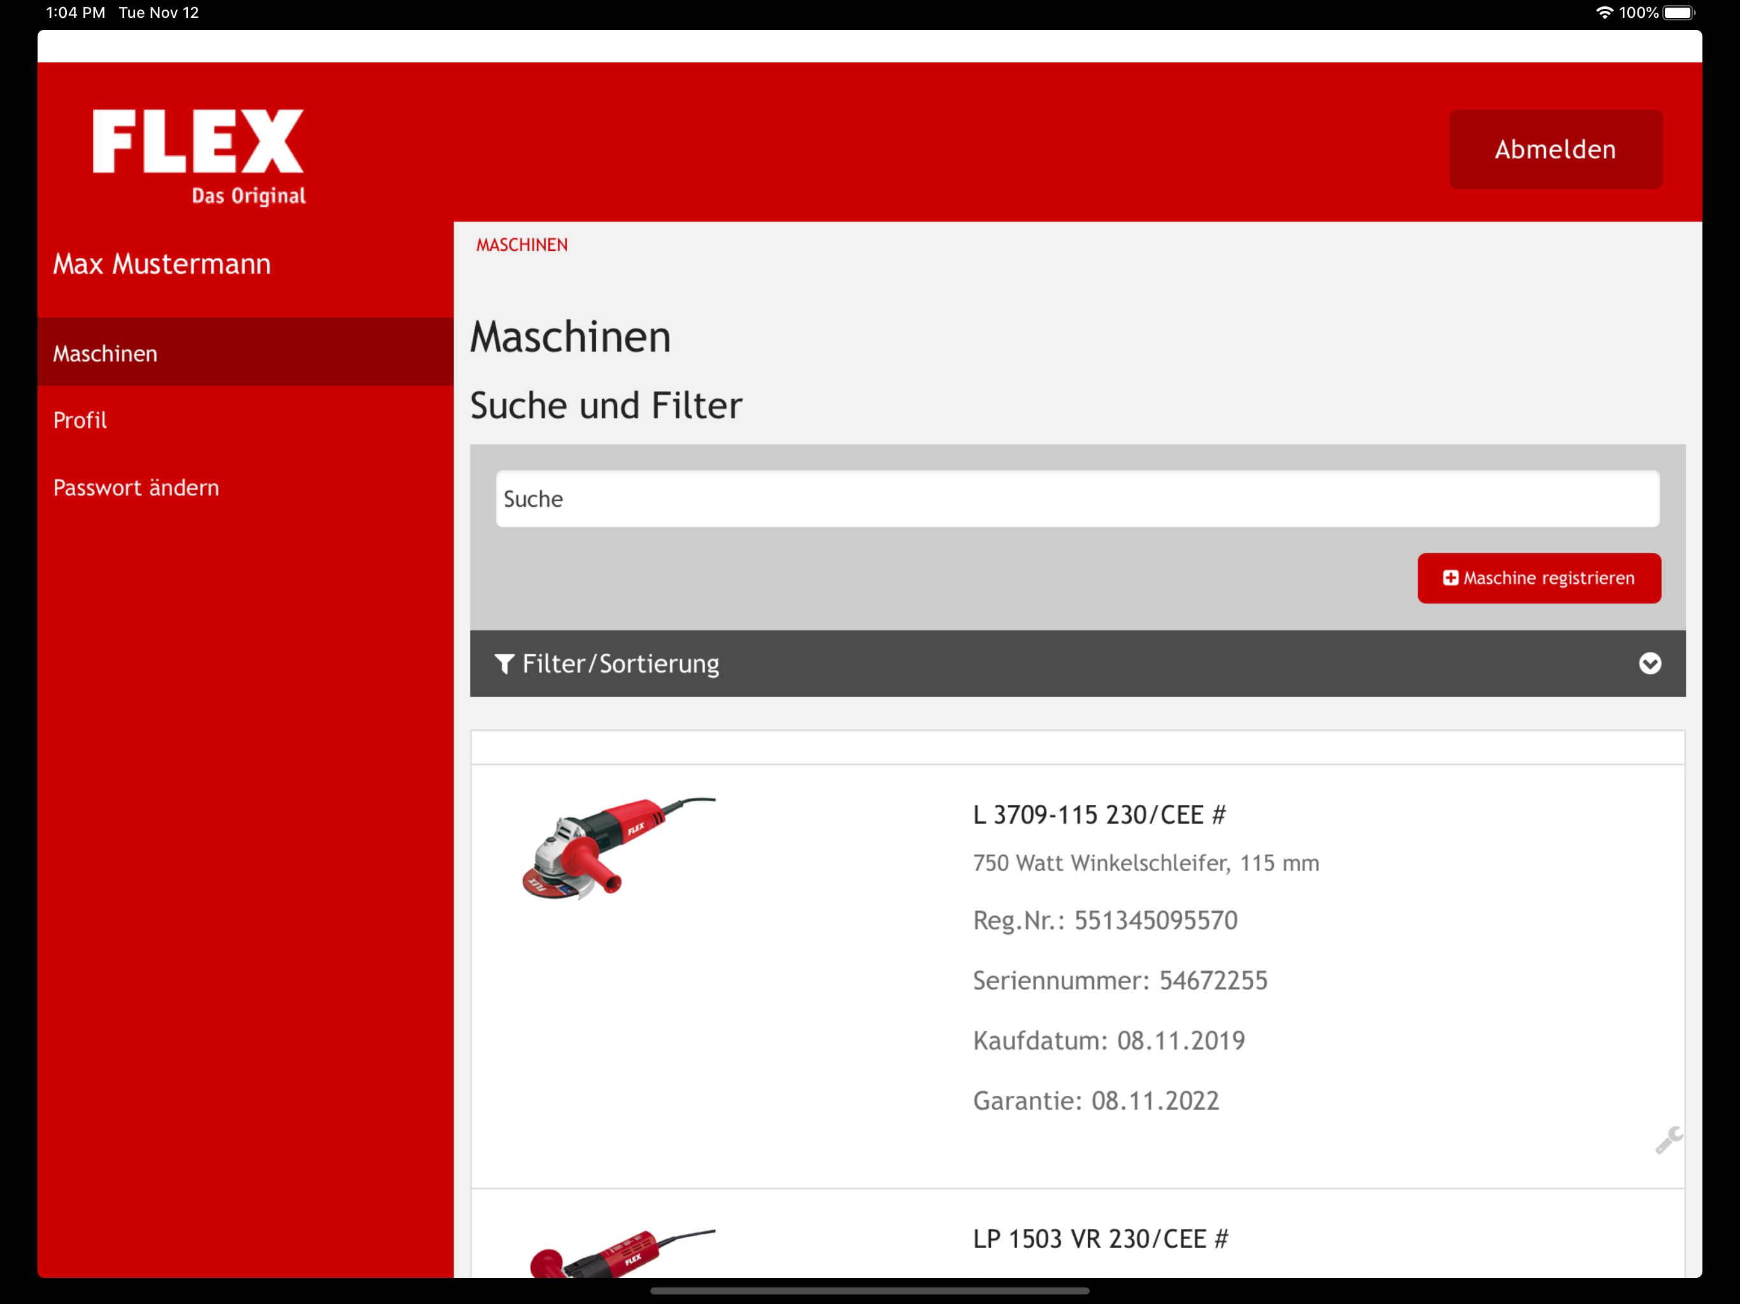
Task: Select Kaufdatum: 08.11.2019 text
Action: click(x=1109, y=1040)
